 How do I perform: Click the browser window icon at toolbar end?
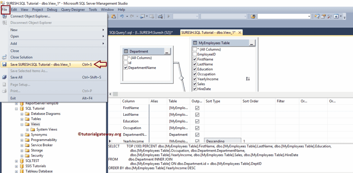[x=336, y=16]
